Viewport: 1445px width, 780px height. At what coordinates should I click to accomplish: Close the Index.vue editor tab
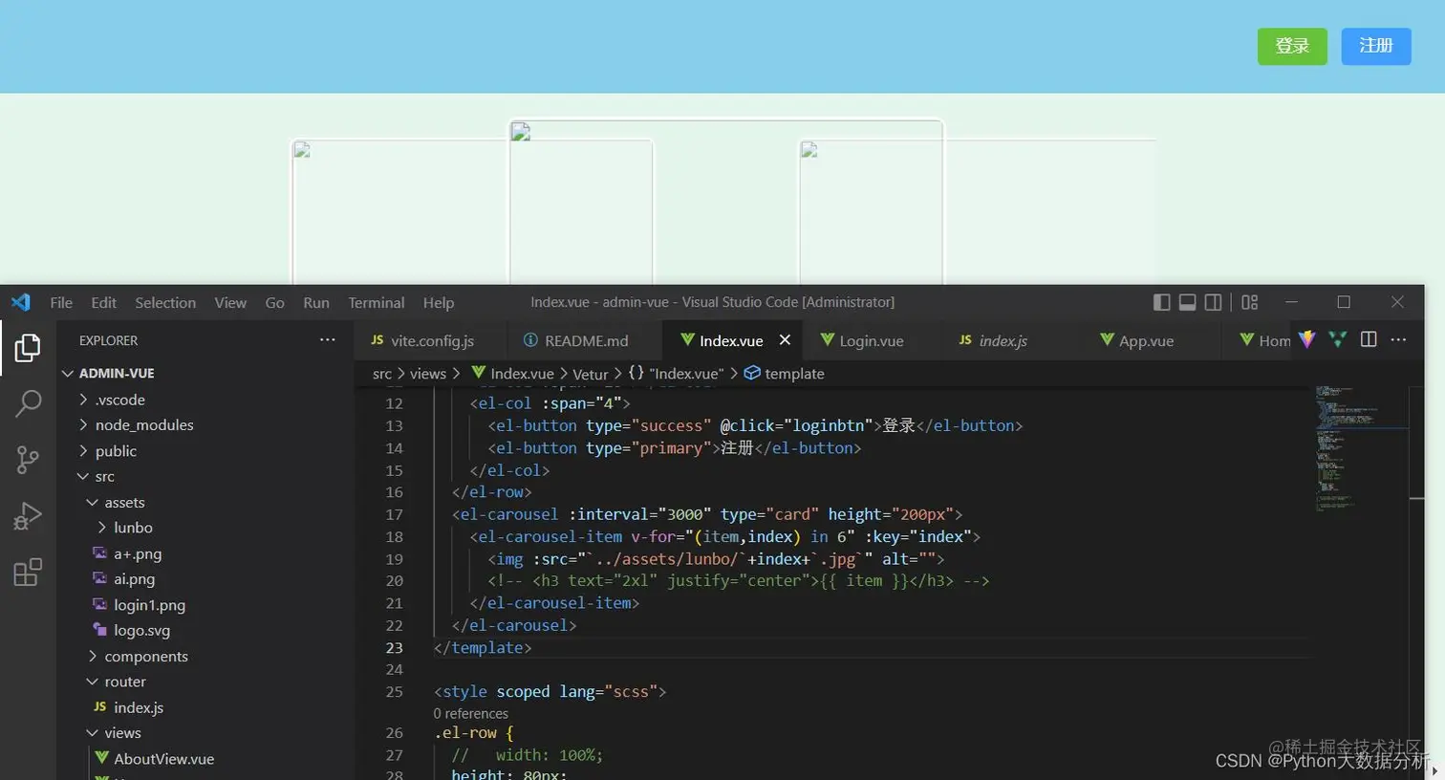(x=785, y=340)
